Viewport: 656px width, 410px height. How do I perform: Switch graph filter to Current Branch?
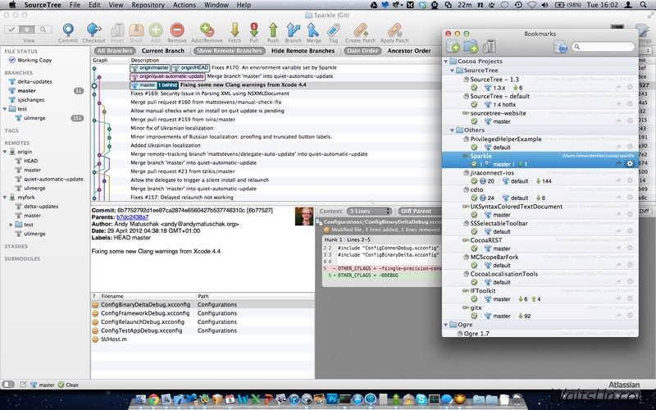pos(163,51)
